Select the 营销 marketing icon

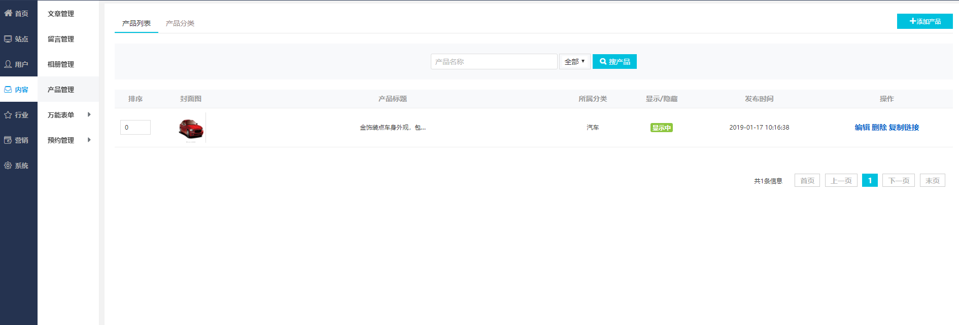coord(8,140)
